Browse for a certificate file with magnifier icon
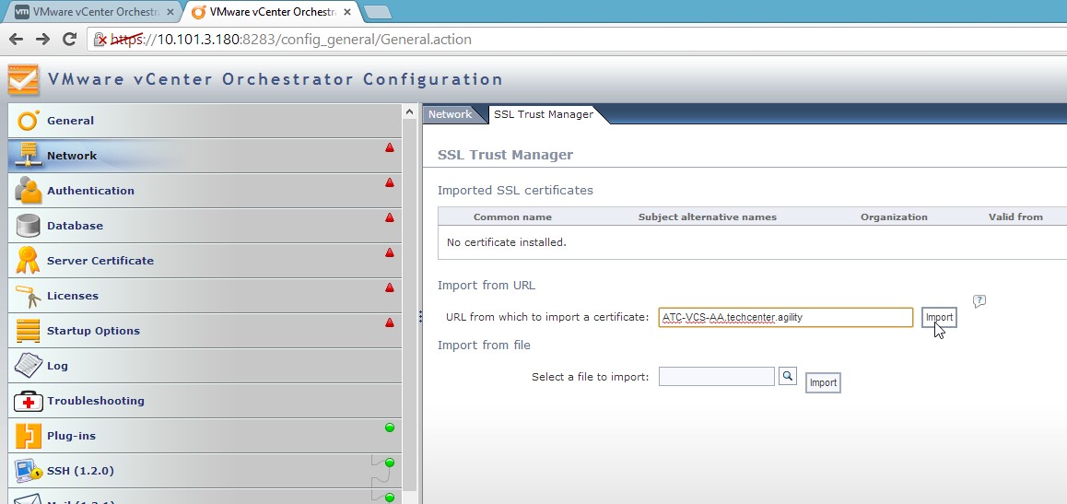 788,376
